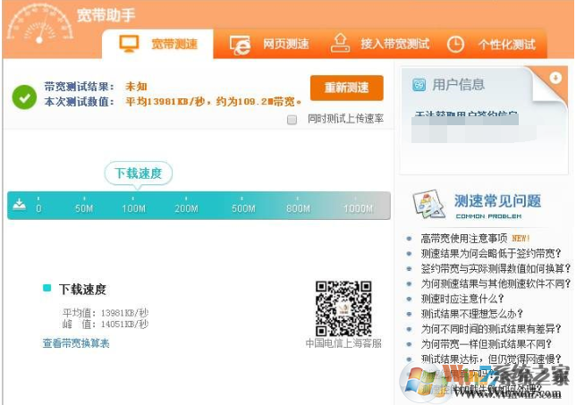Open the 接入带宽测试 tab
The width and height of the screenshot is (576, 405).
380,44
